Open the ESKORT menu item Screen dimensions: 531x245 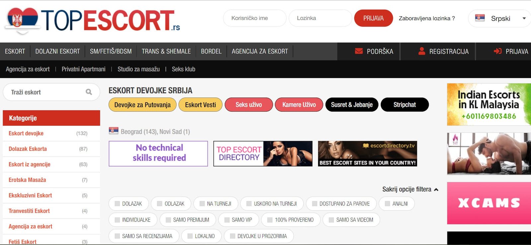(15, 51)
